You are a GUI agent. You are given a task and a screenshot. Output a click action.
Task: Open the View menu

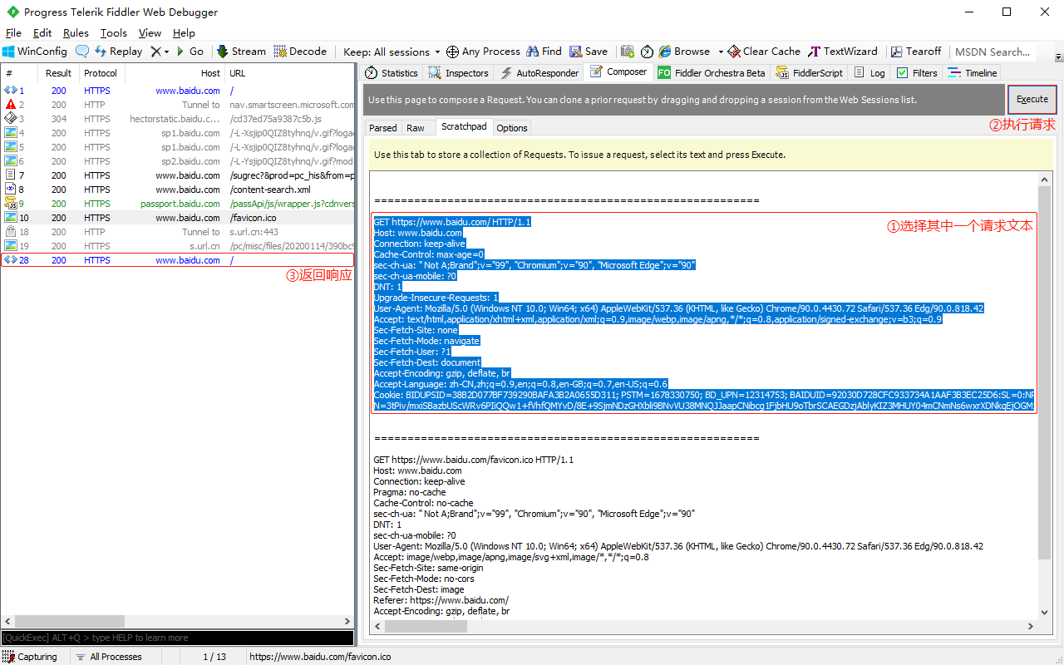pyautogui.click(x=150, y=33)
